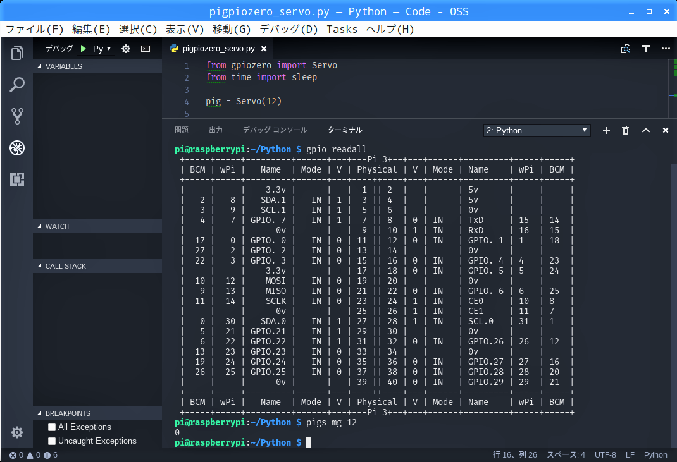Click the terminal command prompt cursor
The height and width of the screenshot is (462, 677).
tap(309, 442)
